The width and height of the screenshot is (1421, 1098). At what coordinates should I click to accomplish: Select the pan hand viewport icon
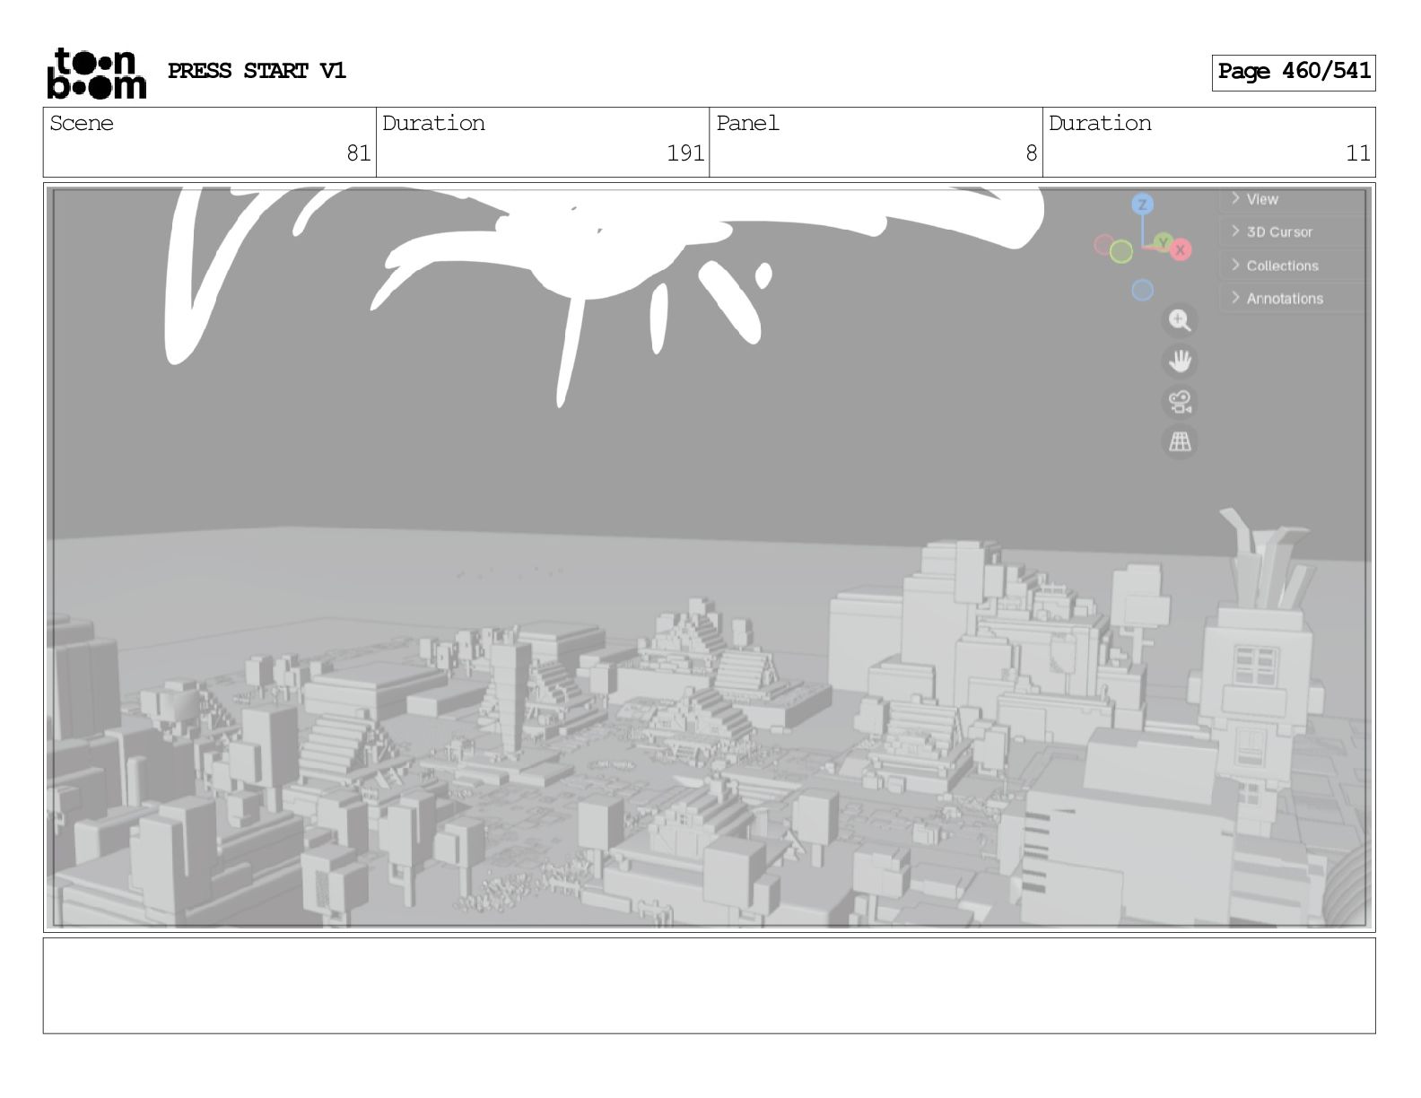[x=1179, y=361]
